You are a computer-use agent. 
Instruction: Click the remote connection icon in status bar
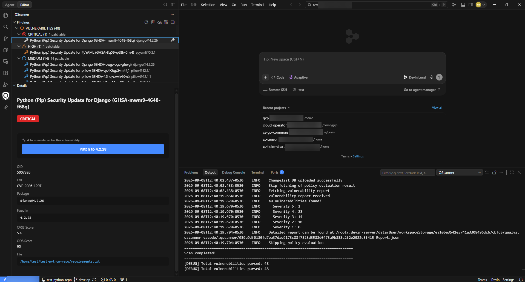[5, 279]
